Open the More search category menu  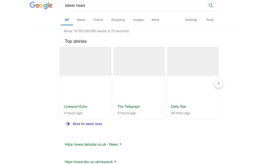click(155, 20)
